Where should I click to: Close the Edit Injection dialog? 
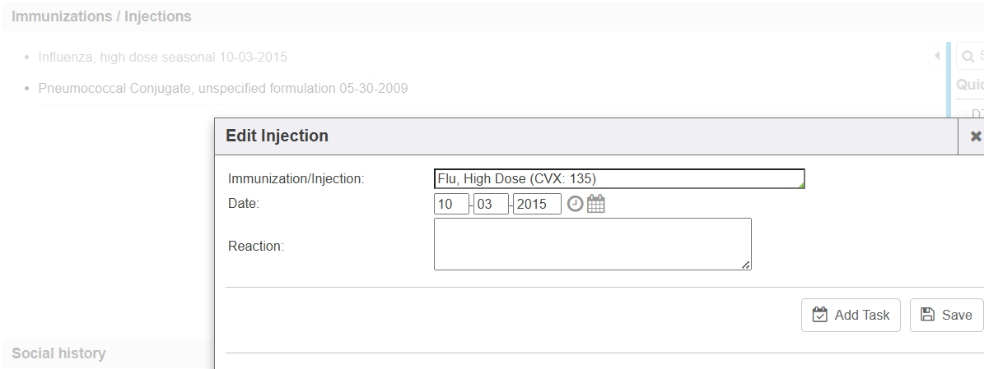click(976, 136)
